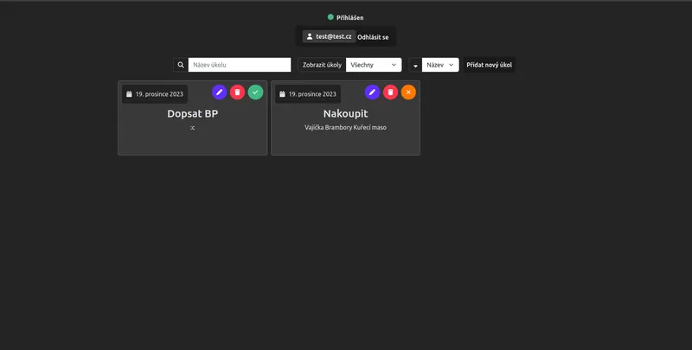The width and height of the screenshot is (692, 350).
Task: Click the ':c' description on Dopsat BP
Action: pyautogui.click(x=192, y=128)
